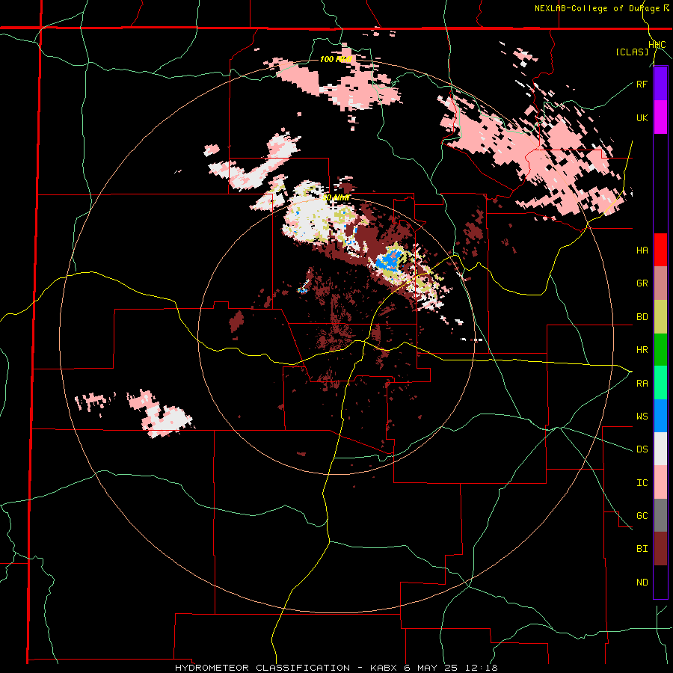Click the 100 NMI range ring label
The image size is (673, 673).
pyautogui.click(x=336, y=59)
